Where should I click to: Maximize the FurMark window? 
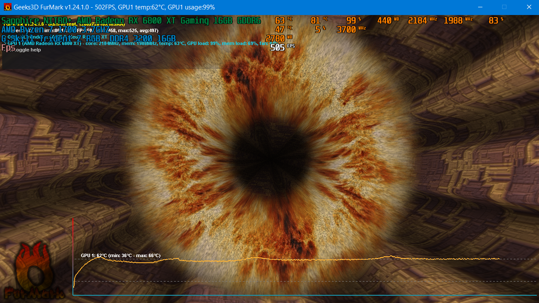pos(504,7)
